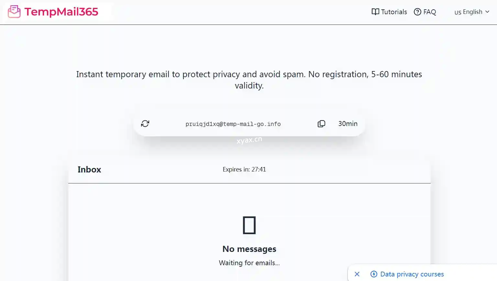497x281 pixels.
Task: Click the Inbox heading
Action: tap(89, 170)
